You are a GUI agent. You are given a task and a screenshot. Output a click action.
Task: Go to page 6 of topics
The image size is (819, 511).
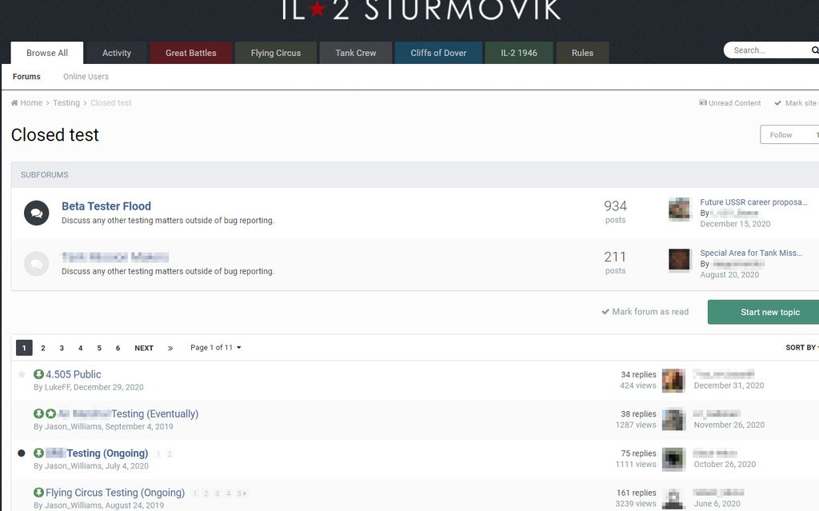click(118, 348)
